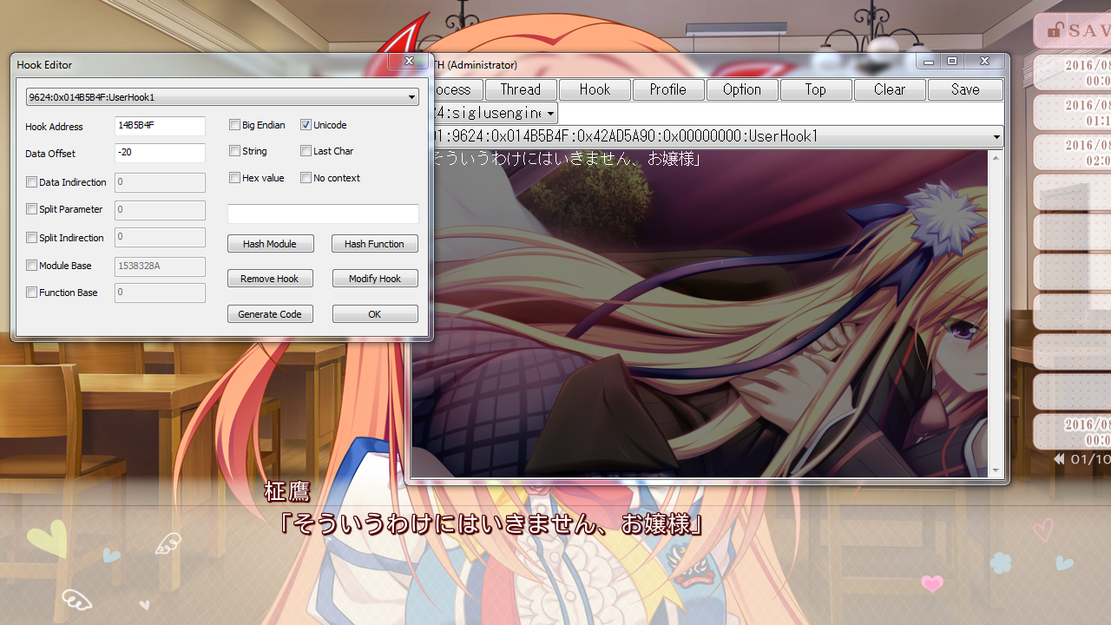Open the Process menu in ITH

(x=457, y=89)
